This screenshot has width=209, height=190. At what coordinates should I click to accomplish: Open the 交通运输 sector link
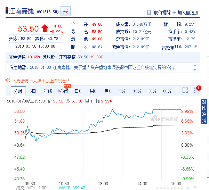coord(17,57)
